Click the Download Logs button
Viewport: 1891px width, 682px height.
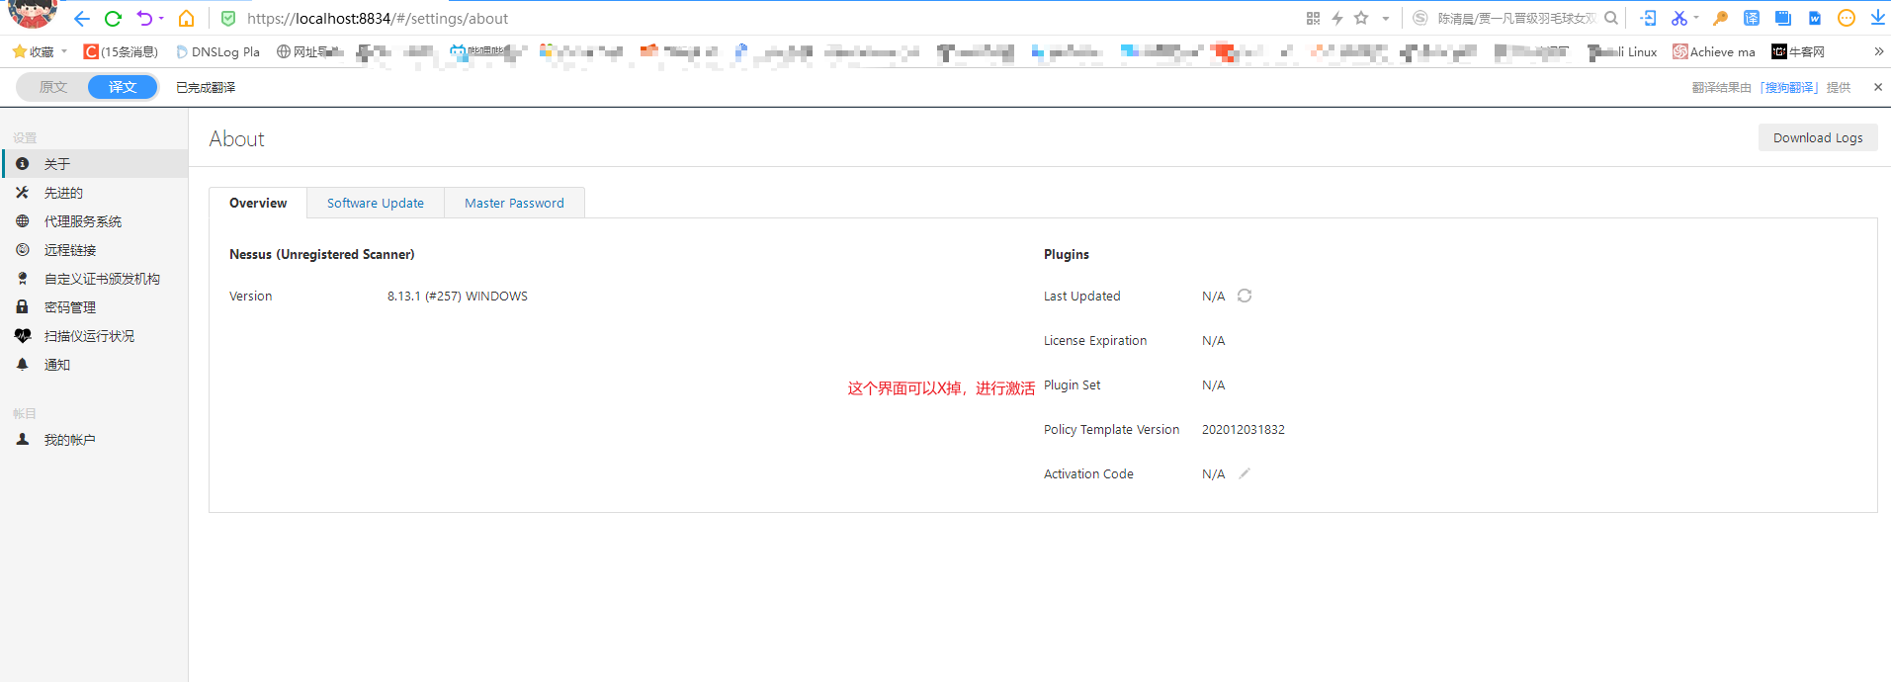click(x=1818, y=137)
